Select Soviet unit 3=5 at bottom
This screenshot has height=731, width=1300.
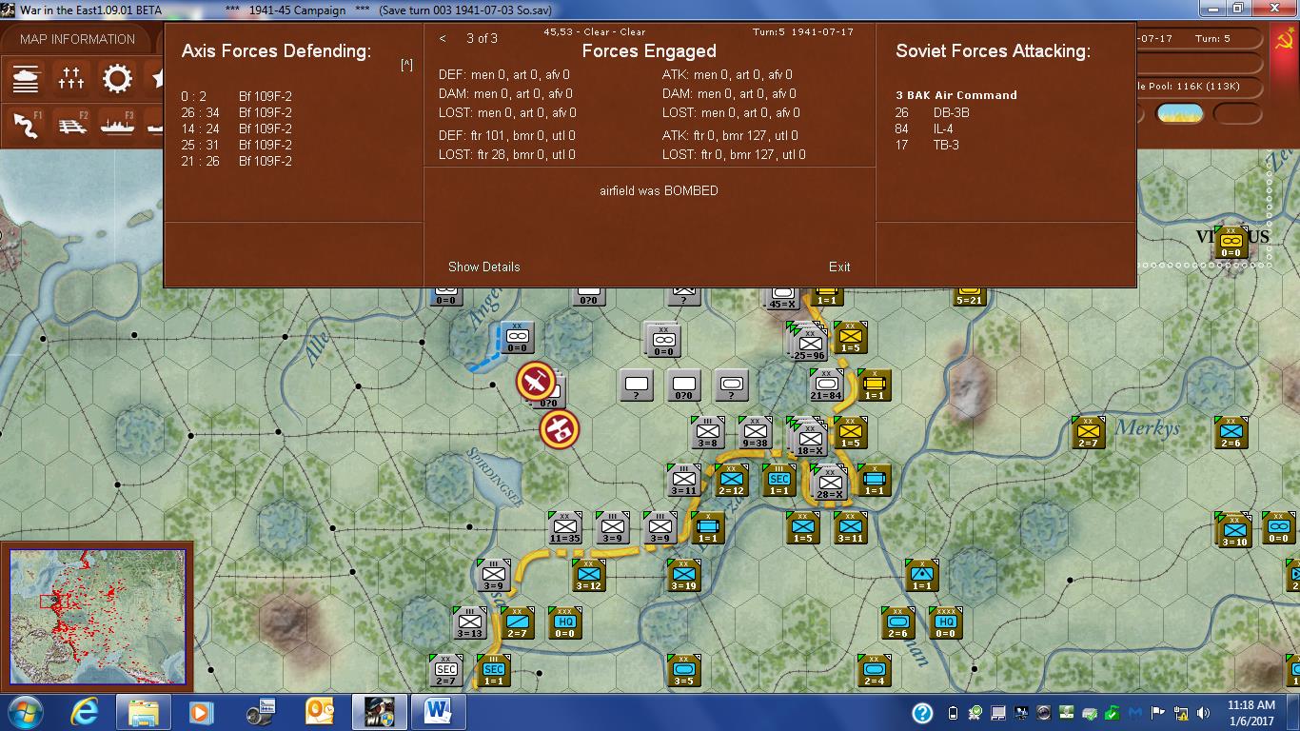click(x=683, y=670)
